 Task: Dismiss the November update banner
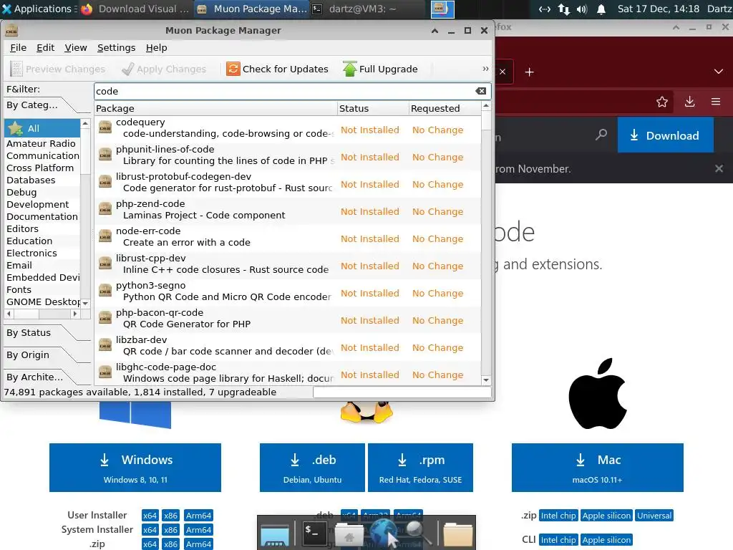coord(719,168)
